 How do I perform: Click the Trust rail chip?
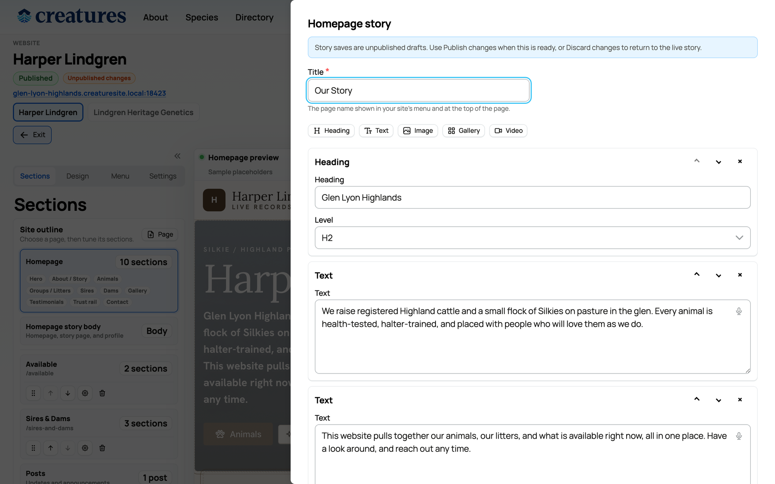(x=85, y=302)
